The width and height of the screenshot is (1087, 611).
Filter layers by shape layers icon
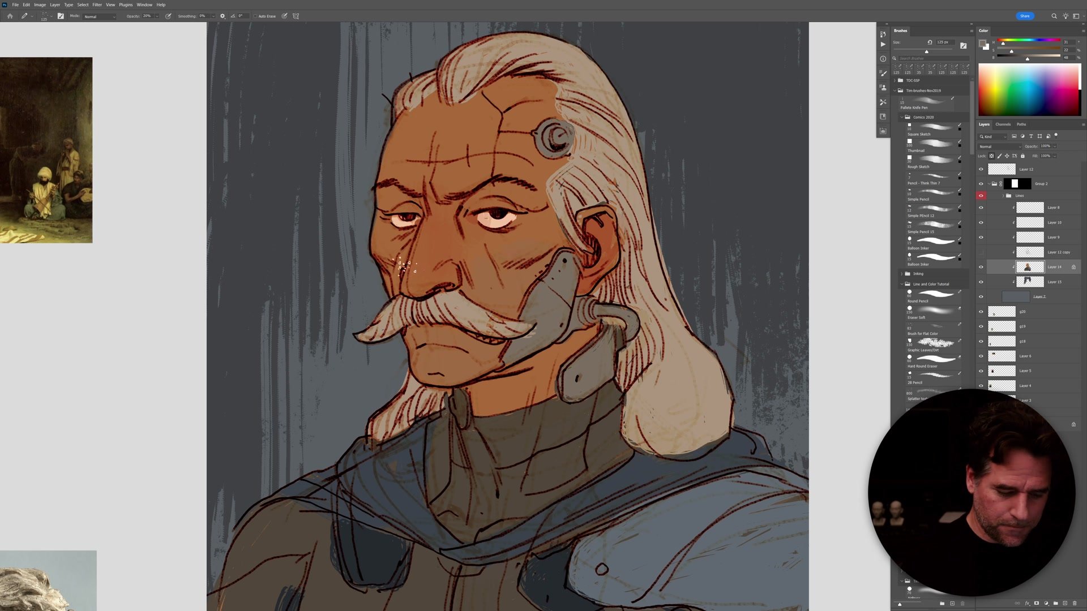click(1039, 136)
